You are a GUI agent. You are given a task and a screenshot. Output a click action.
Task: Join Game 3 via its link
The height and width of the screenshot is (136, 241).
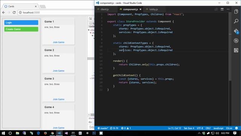[x=59, y=99]
